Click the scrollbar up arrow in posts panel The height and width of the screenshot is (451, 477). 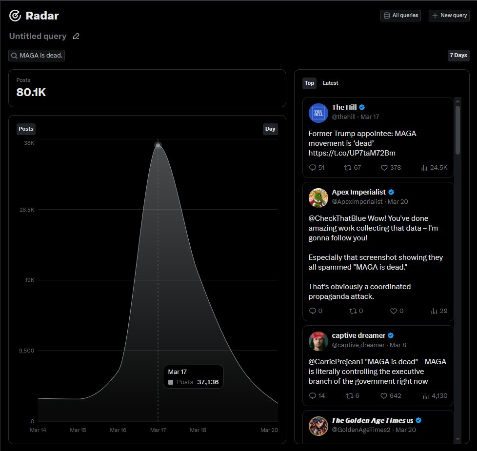tap(457, 100)
